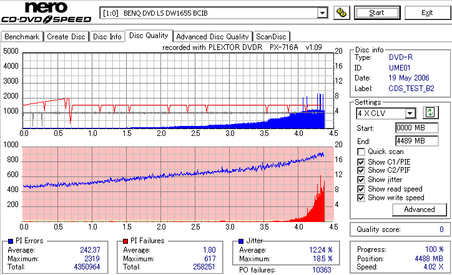452x275 pixels.
Task: Open the Advanced settings button
Action: (x=420, y=210)
